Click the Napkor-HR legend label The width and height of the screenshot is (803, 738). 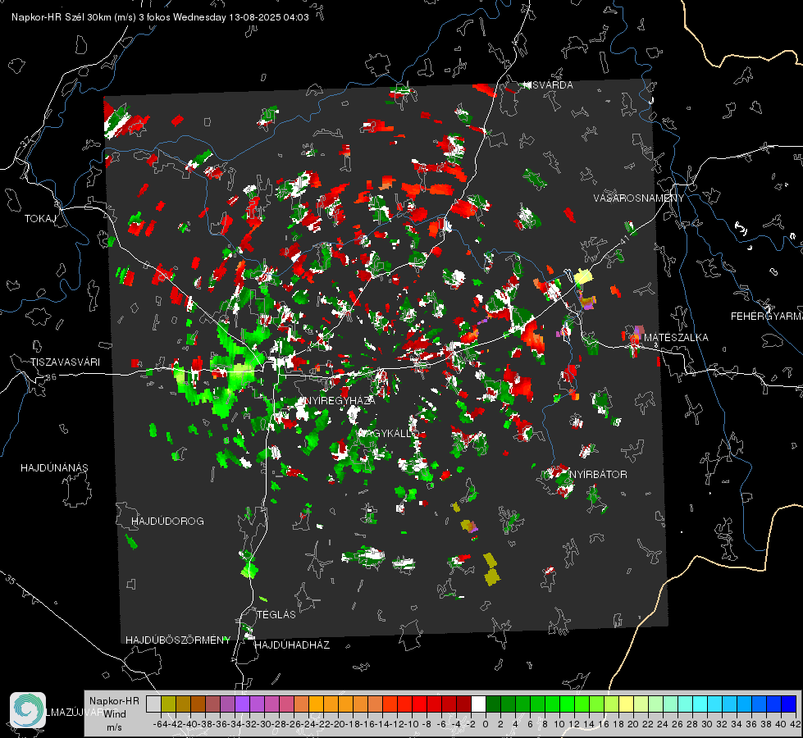[114, 700]
